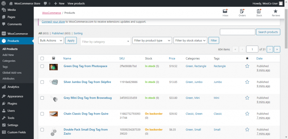Click the Connect your store link
Screen dimensions: 288x139
tap(53, 22)
